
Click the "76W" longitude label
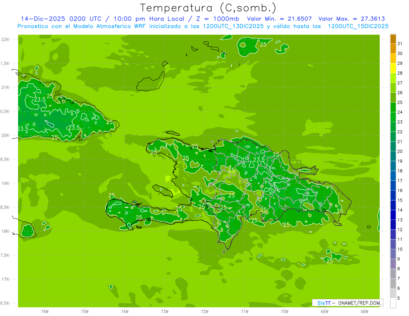click(45, 311)
